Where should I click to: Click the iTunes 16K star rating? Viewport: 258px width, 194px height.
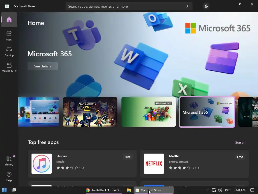coord(71,168)
